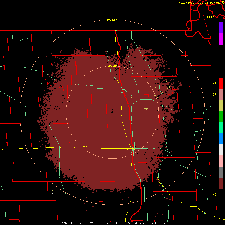The height and width of the screenshot is (225, 225).
Task: Click the gray GC legend color swatch
Action: (221, 172)
